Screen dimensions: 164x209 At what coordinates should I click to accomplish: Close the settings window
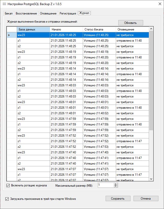pyautogui.click(x=160, y=4)
